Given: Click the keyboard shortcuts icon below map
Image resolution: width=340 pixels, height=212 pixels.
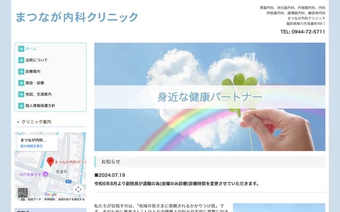Looking at the screenshot, I should [23, 199].
